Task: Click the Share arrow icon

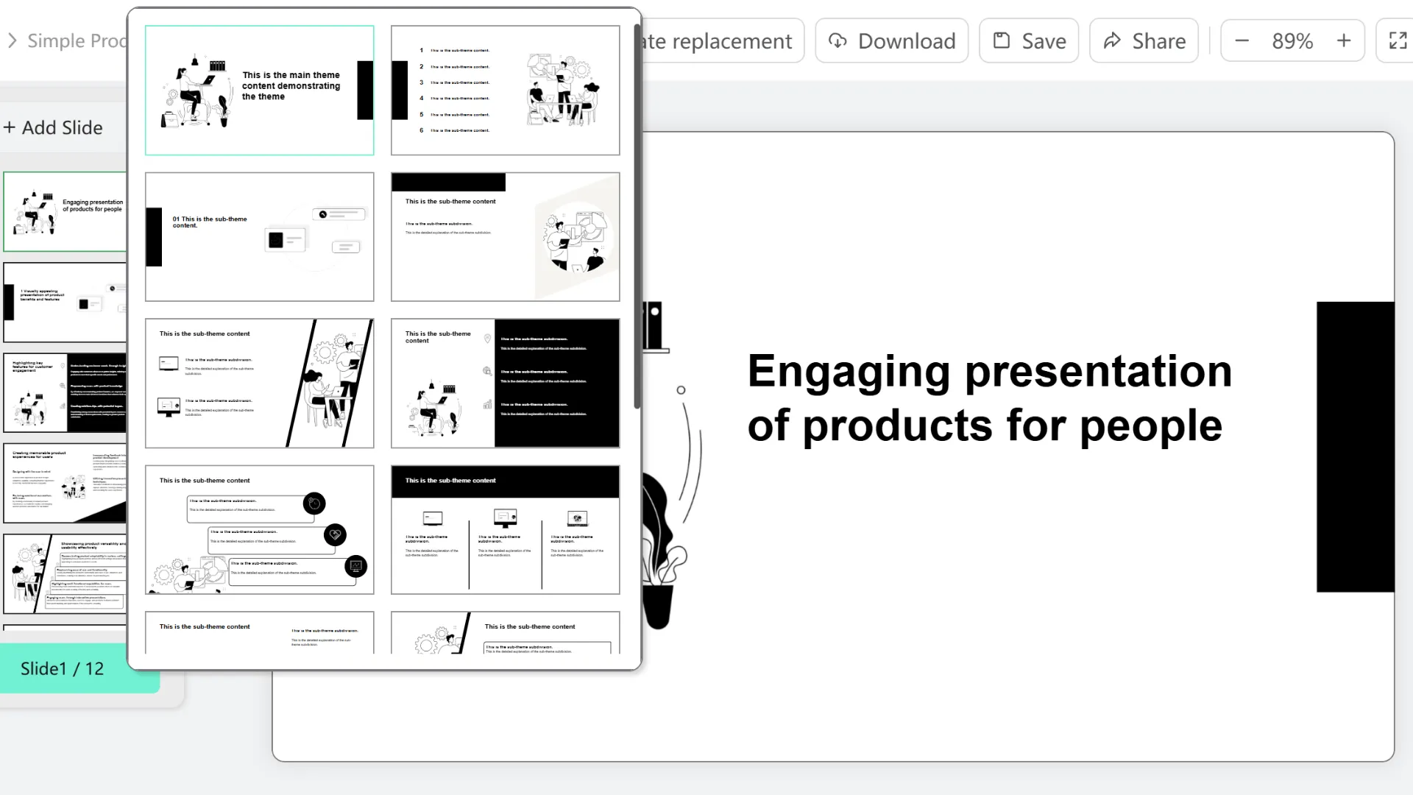Action: click(x=1112, y=40)
